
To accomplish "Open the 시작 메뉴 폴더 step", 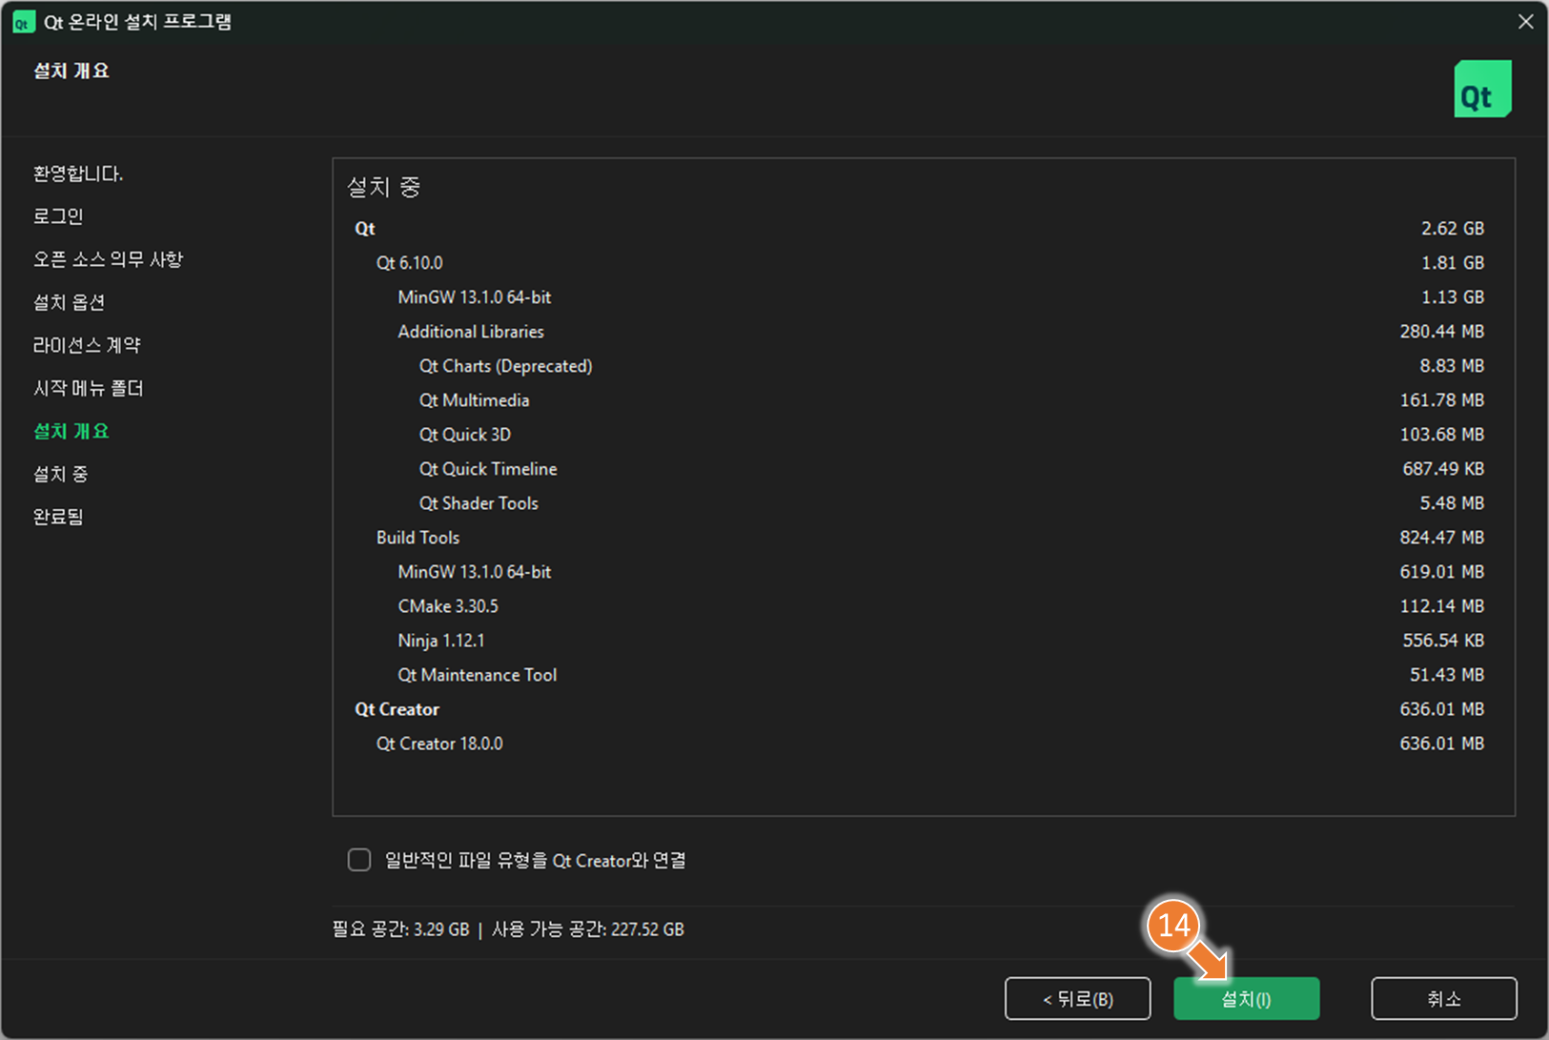I will 88,388.
